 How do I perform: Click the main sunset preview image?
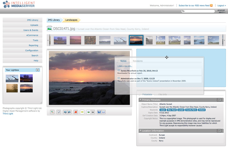pos(89,78)
